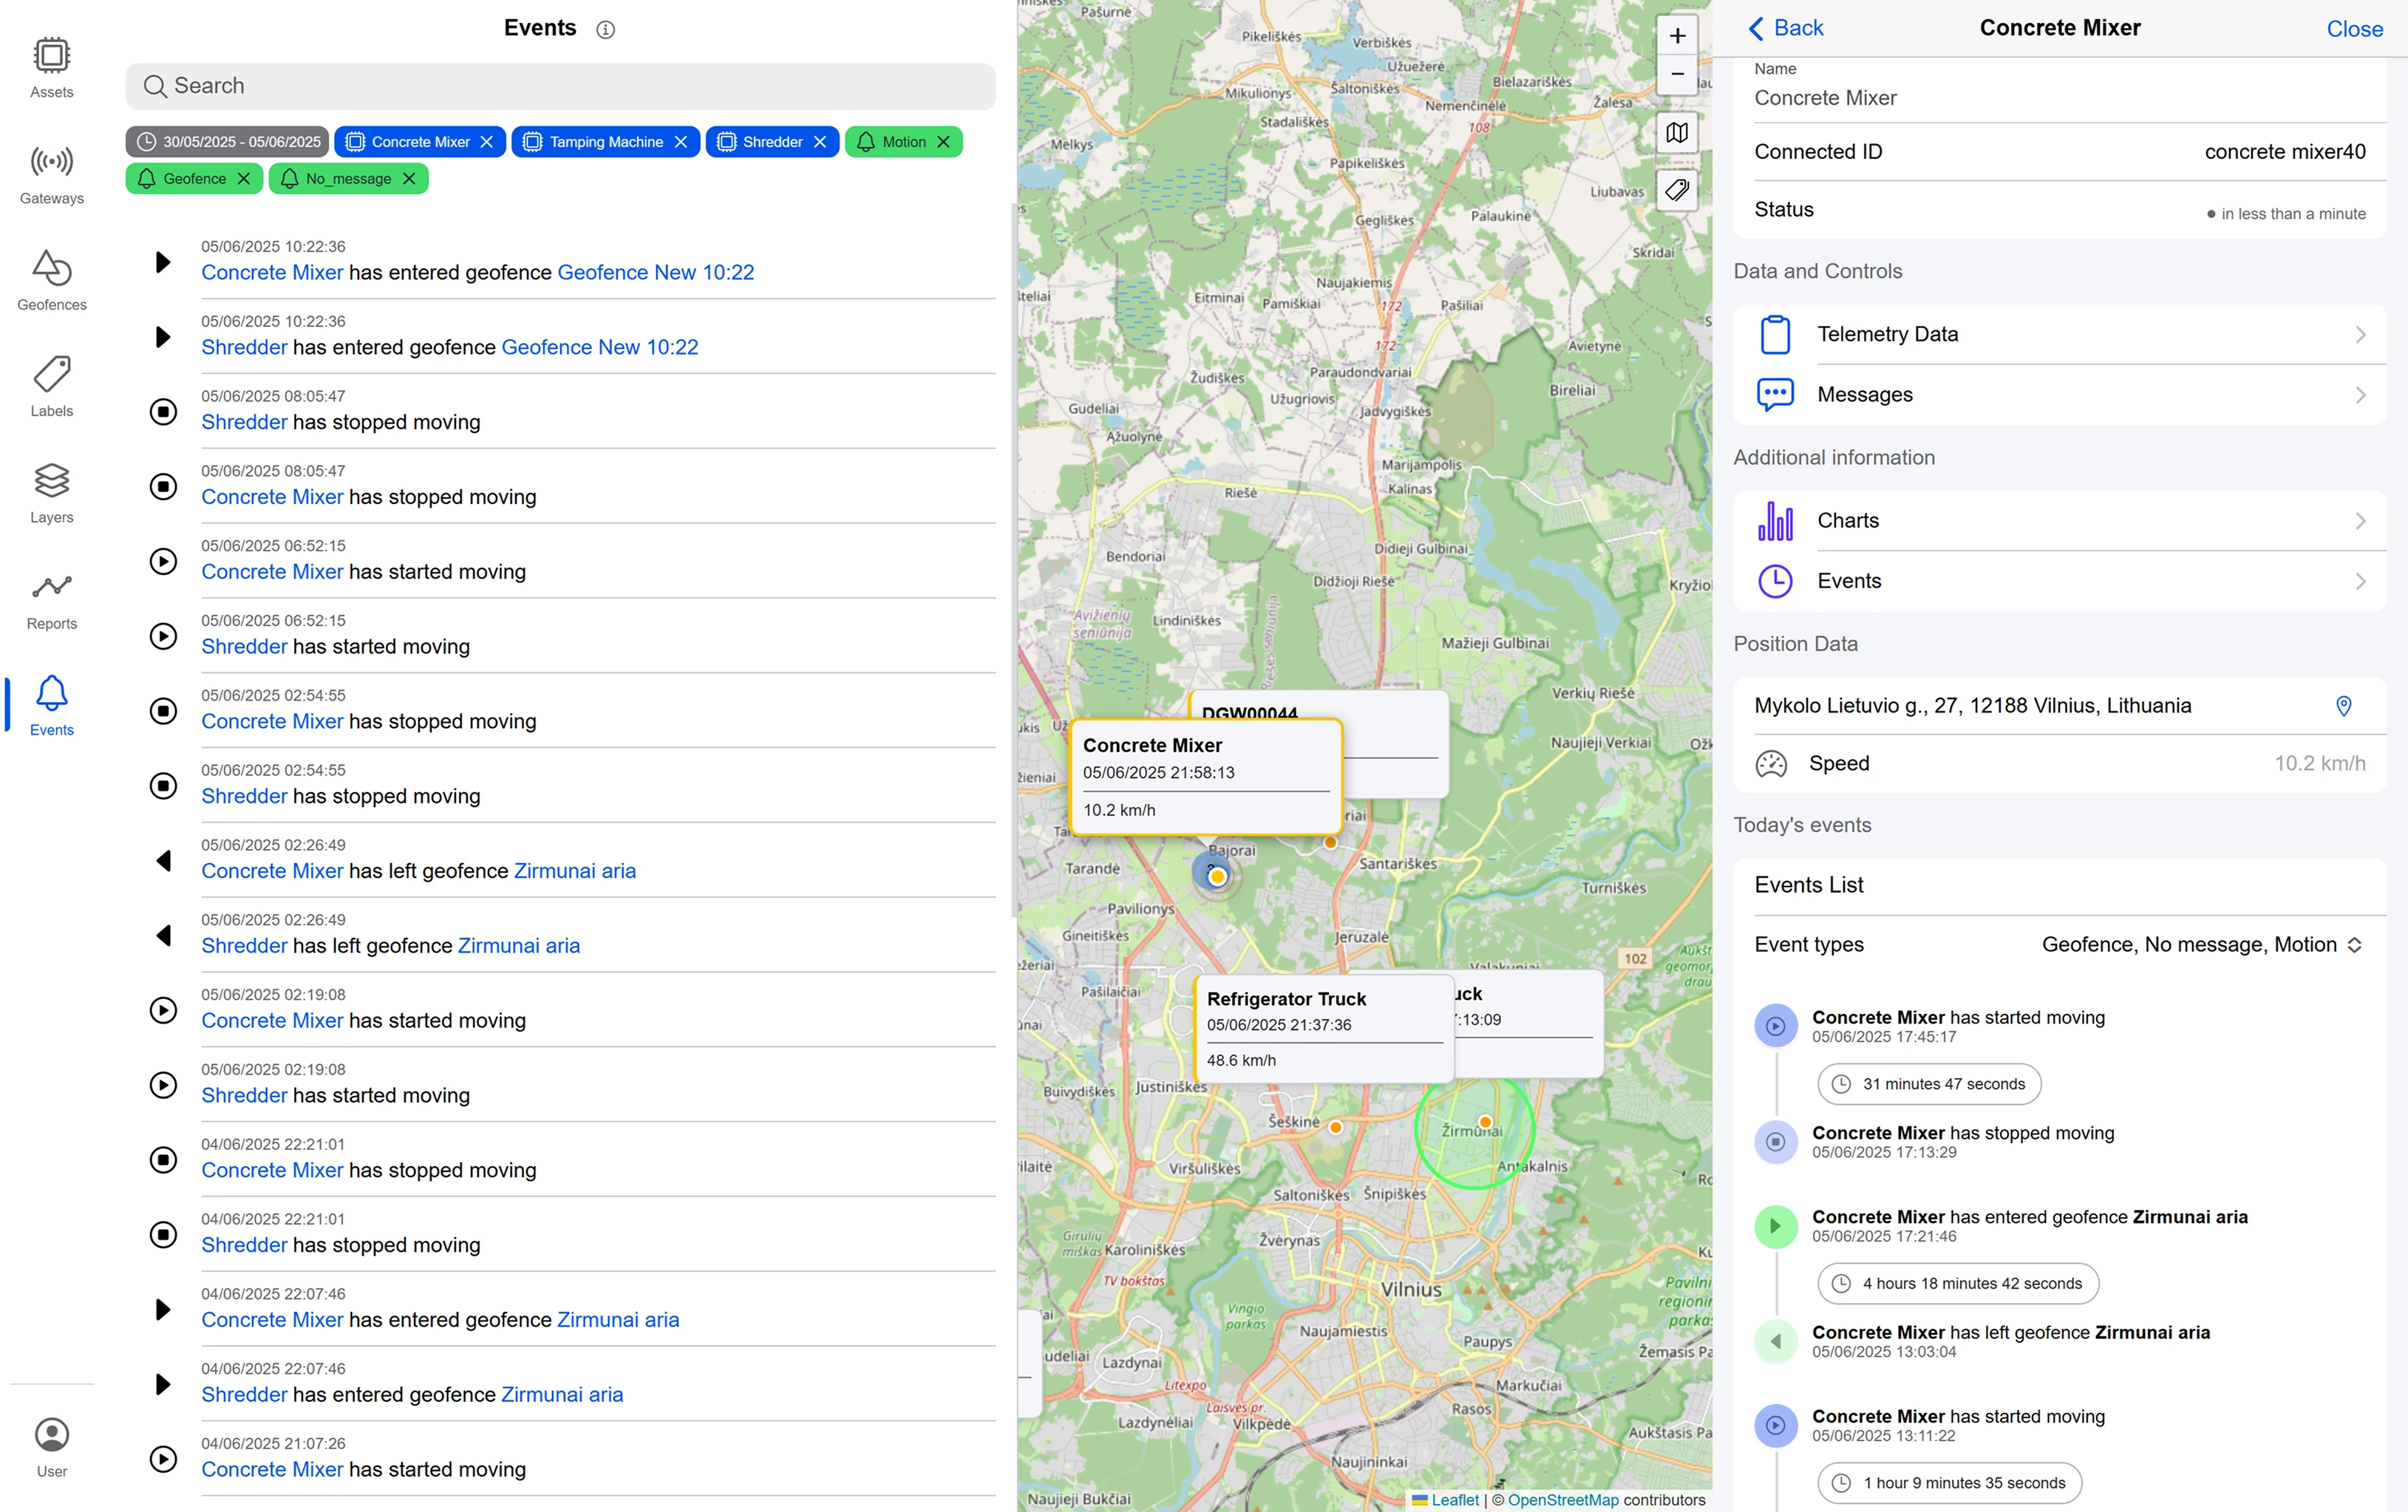Remove the Geofence filter chip
This screenshot has width=2408, height=1512.
243,179
